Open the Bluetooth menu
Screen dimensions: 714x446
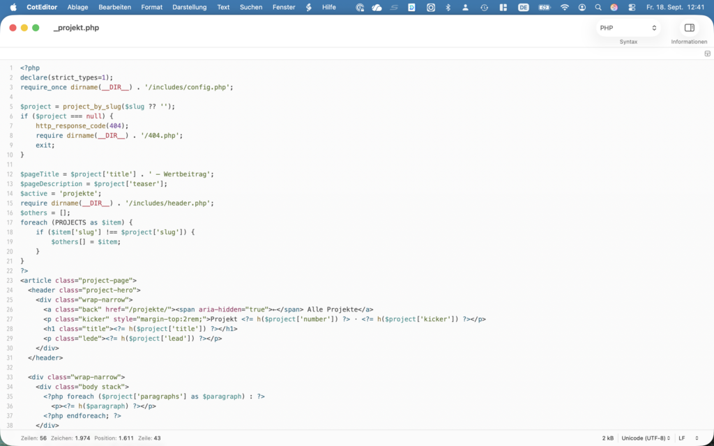click(x=448, y=7)
